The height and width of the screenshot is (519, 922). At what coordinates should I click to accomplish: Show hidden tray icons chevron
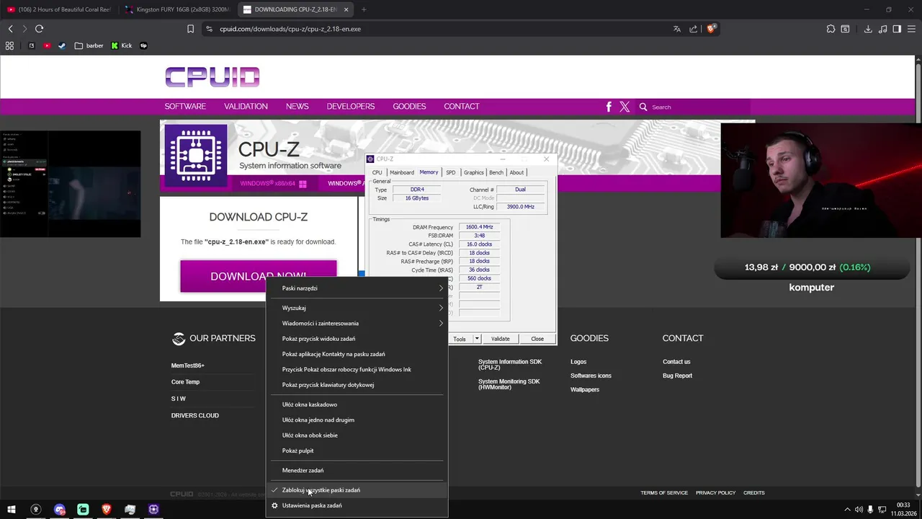[846, 510]
